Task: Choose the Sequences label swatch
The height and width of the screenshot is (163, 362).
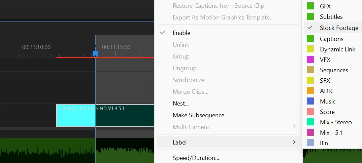Action: point(310,70)
